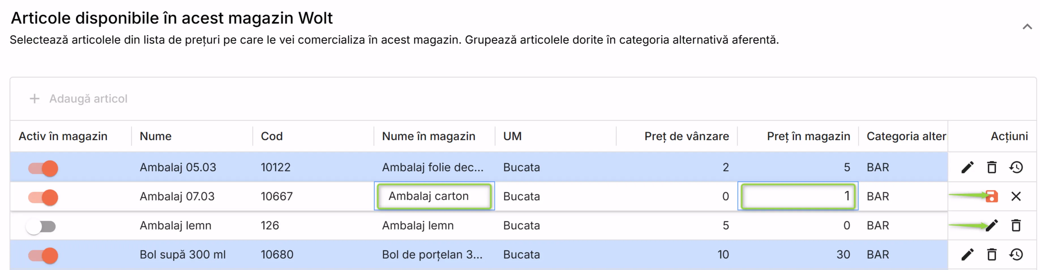Image resolution: width=1040 pixels, height=270 pixels.
Task: Edit the Ambalaj 05.03 row with pencil
Action: click(967, 167)
